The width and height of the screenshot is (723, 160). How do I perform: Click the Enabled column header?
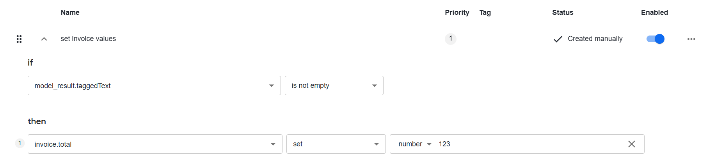[654, 12]
